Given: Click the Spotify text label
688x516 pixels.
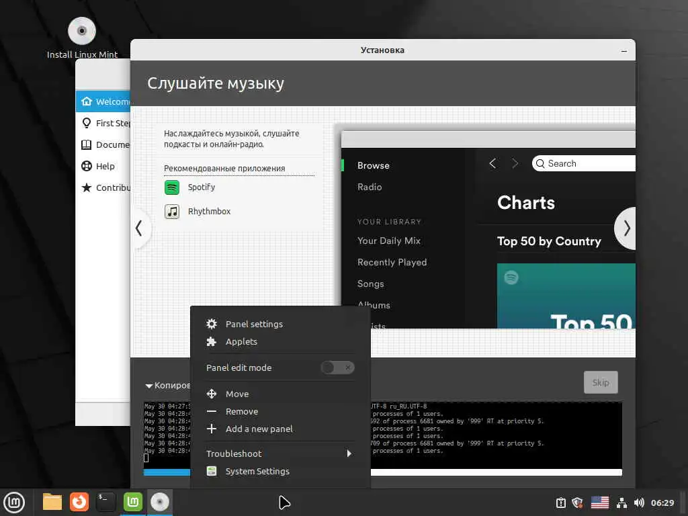Looking at the screenshot, I should click(202, 187).
